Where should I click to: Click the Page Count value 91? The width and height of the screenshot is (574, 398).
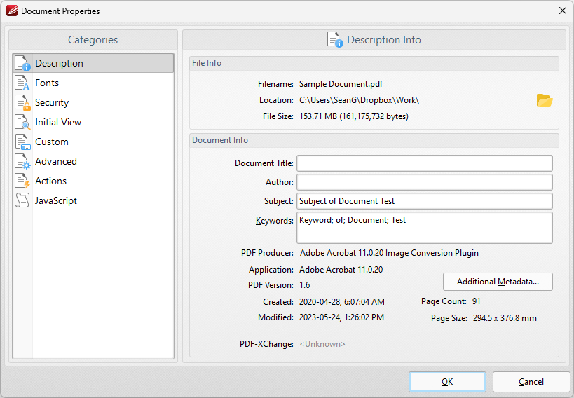477,301
